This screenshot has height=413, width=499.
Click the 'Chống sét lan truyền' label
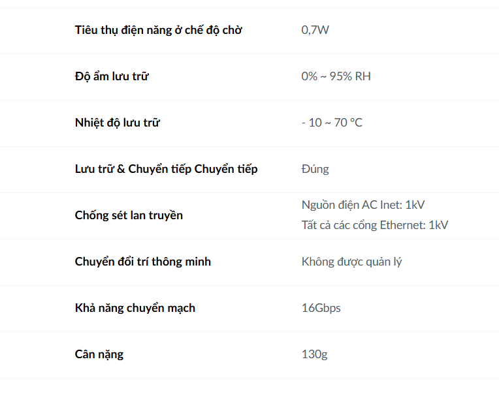click(x=129, y=215)
